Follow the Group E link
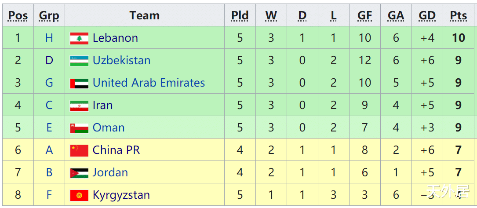Screen dimensions: 477x208 tap(49, 128)
